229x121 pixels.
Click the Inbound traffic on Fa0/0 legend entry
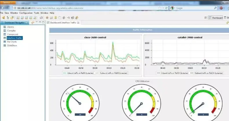pos(78,73)
